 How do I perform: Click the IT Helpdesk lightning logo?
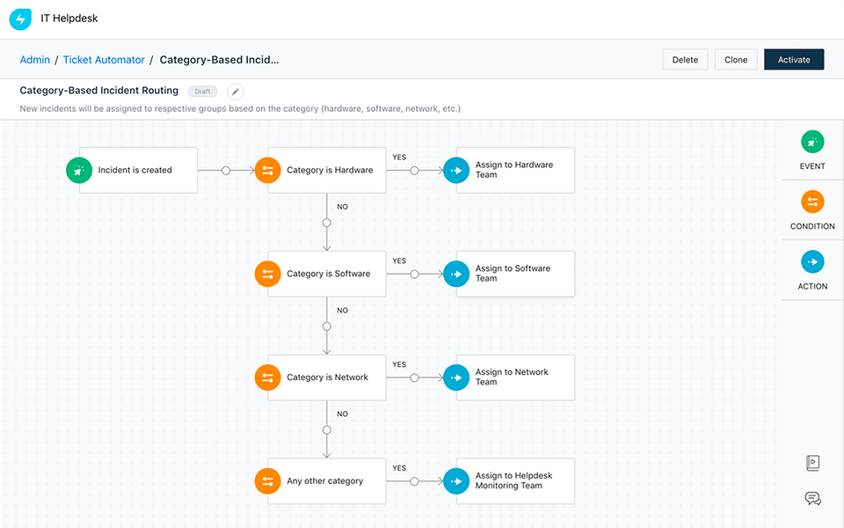pos(19,18)
